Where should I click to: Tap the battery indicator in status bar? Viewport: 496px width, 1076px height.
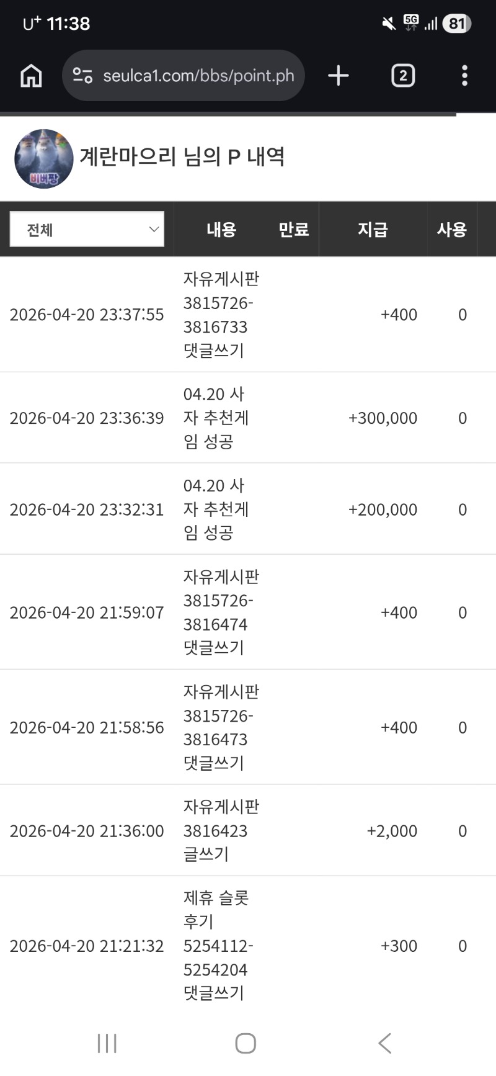coord(457,24)
